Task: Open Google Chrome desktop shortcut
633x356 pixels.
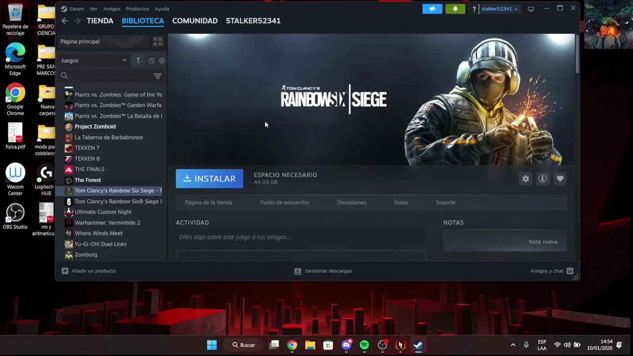Action: (x=15, y=99)
